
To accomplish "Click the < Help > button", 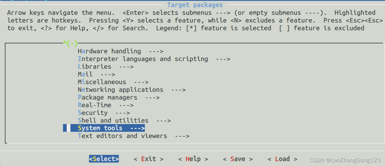I will 193,159.
